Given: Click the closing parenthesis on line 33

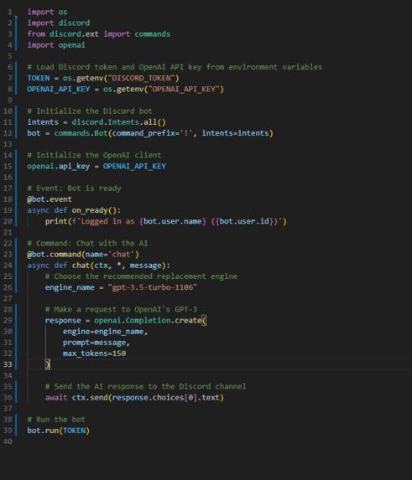Looking at the screenshot, I should pyautogui.click(x=48, y=364).
